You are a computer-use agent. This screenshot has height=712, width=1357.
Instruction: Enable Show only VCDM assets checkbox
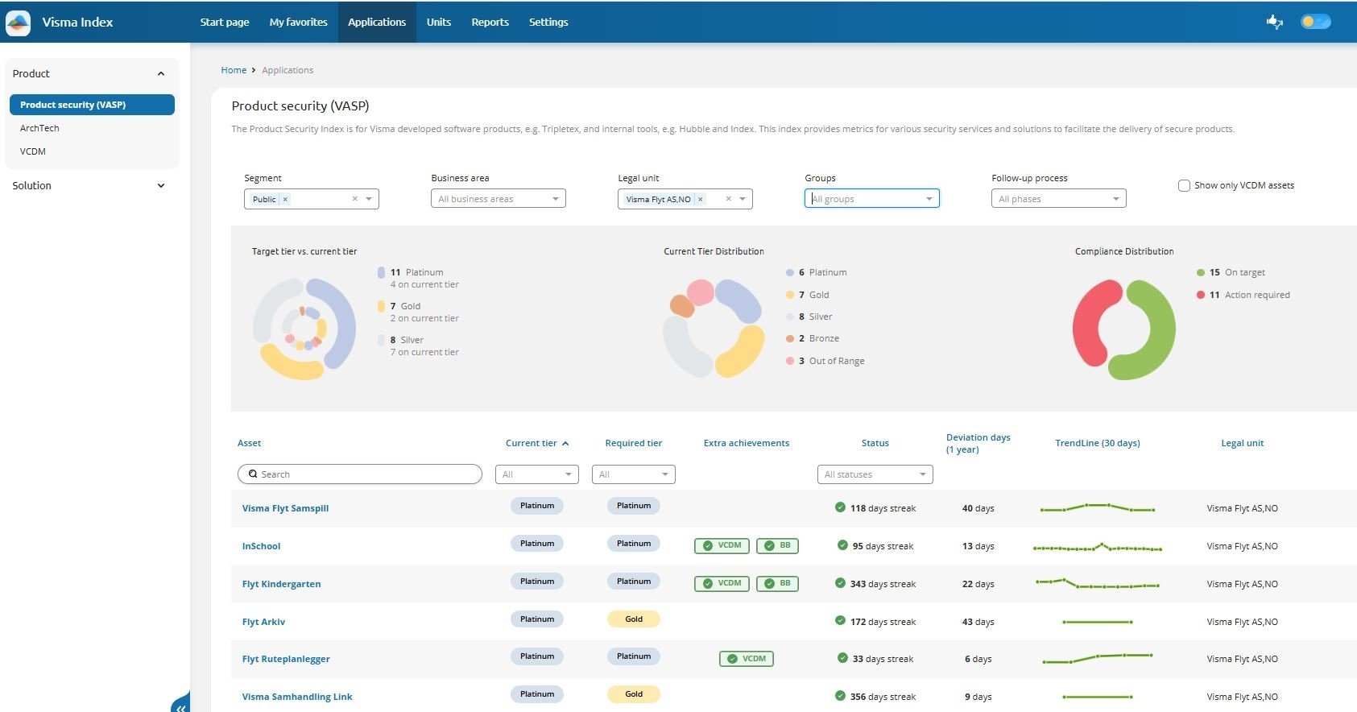[x=1184, y=185]
